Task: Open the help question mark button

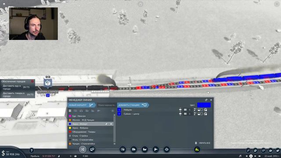Action: coord(32,151)
